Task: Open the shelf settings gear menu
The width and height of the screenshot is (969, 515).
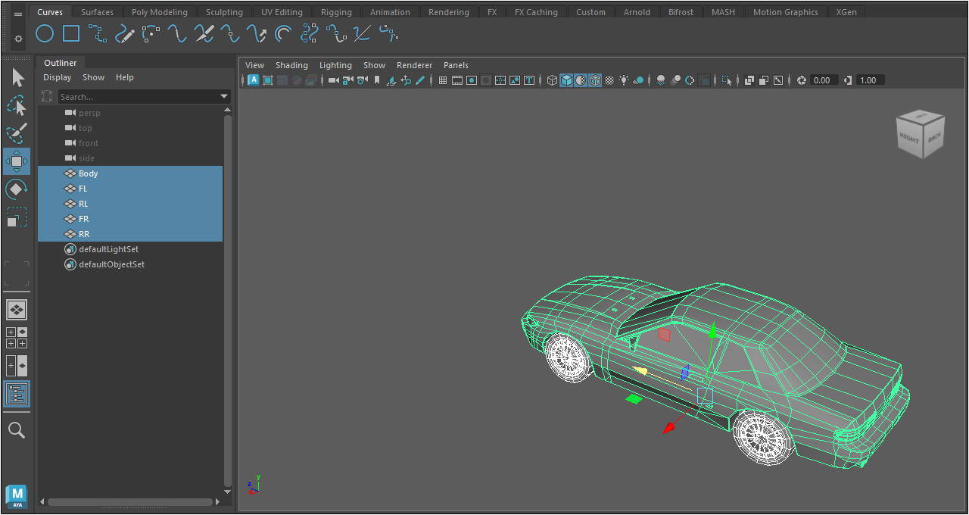Action: point(19,39)
